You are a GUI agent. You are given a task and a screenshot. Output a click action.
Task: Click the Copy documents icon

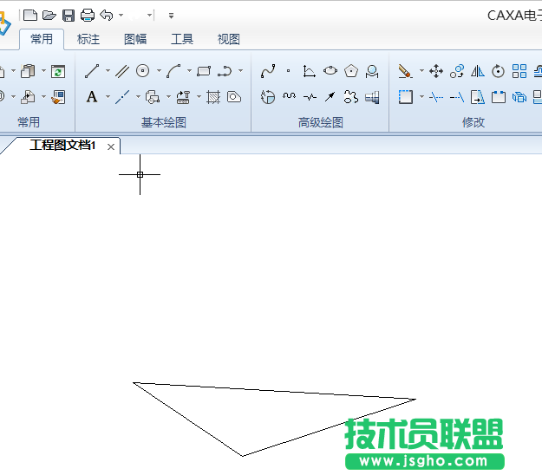pos(28,71)
